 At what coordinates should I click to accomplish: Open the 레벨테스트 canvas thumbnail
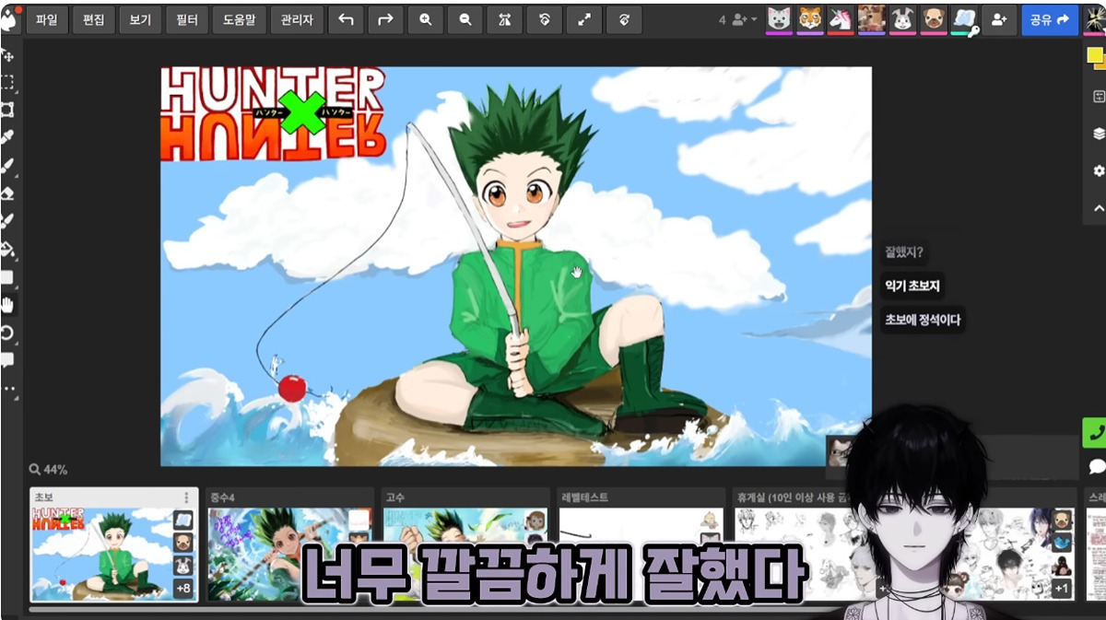click(x=641, y=544)
